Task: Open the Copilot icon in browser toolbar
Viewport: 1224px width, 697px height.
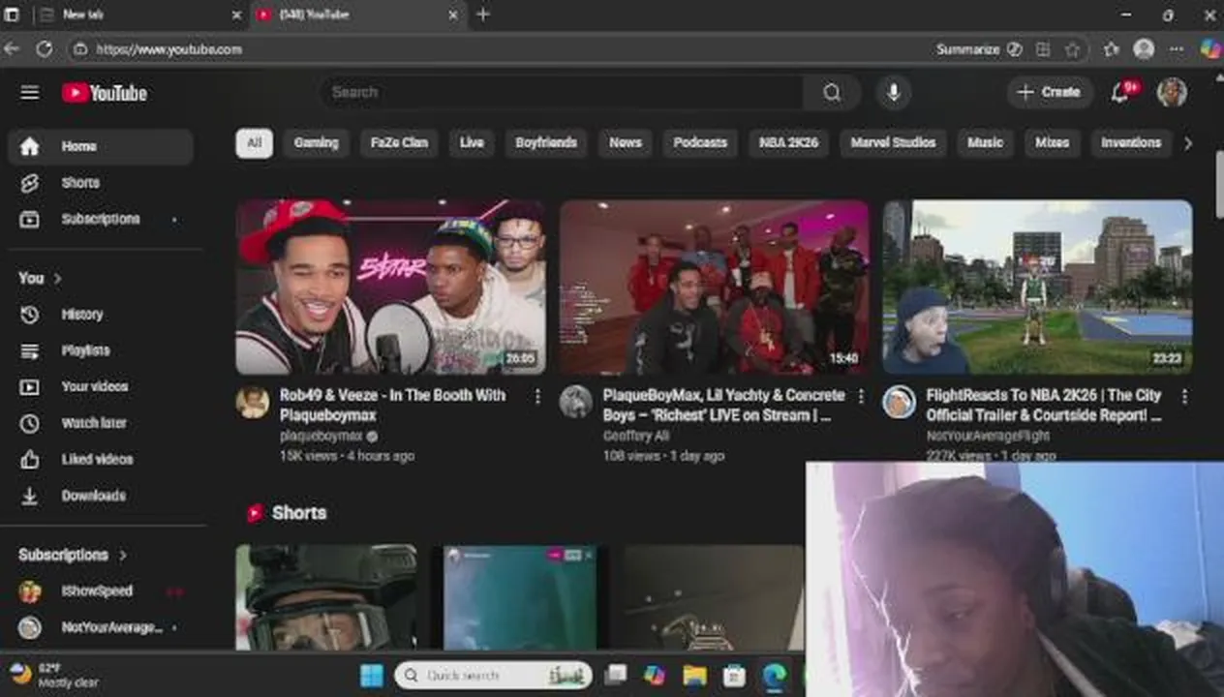Action: 1210,48
